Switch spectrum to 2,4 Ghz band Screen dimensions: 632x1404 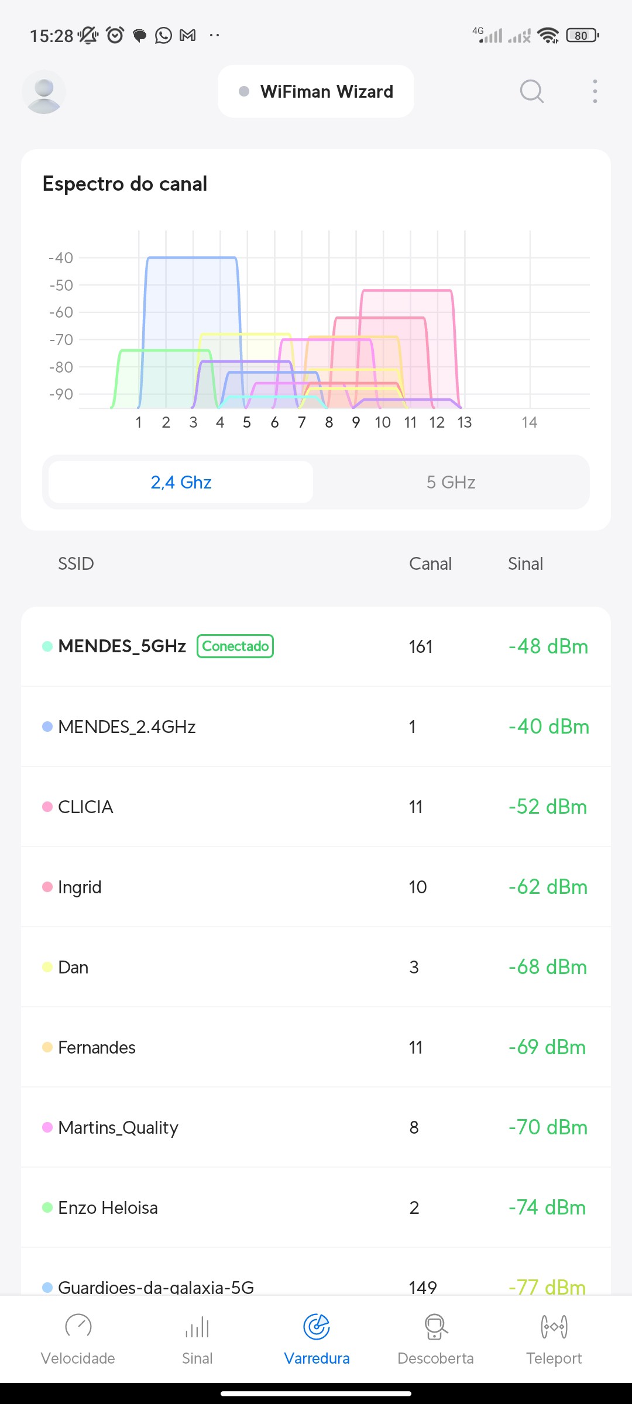click(x=181, y=482)
